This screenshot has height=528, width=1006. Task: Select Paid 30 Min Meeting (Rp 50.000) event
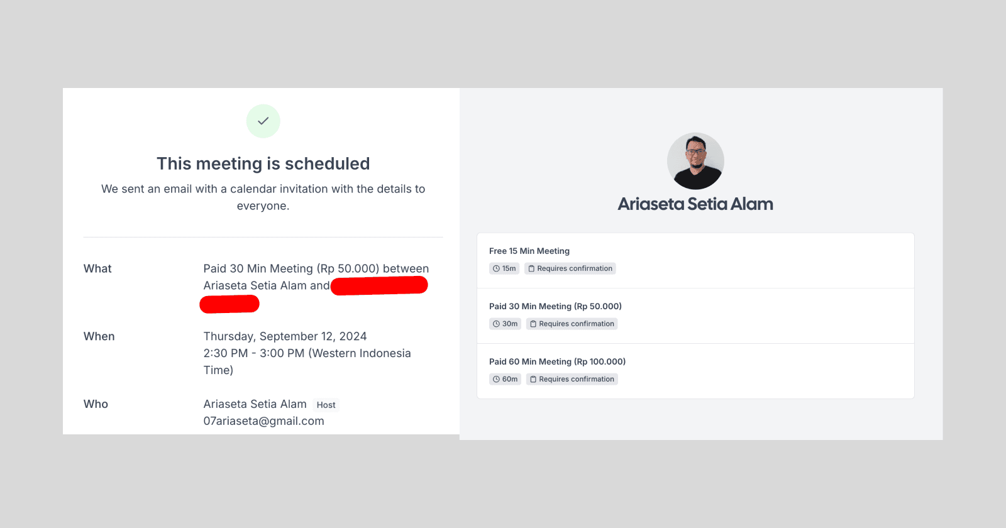tap(555, 306)
